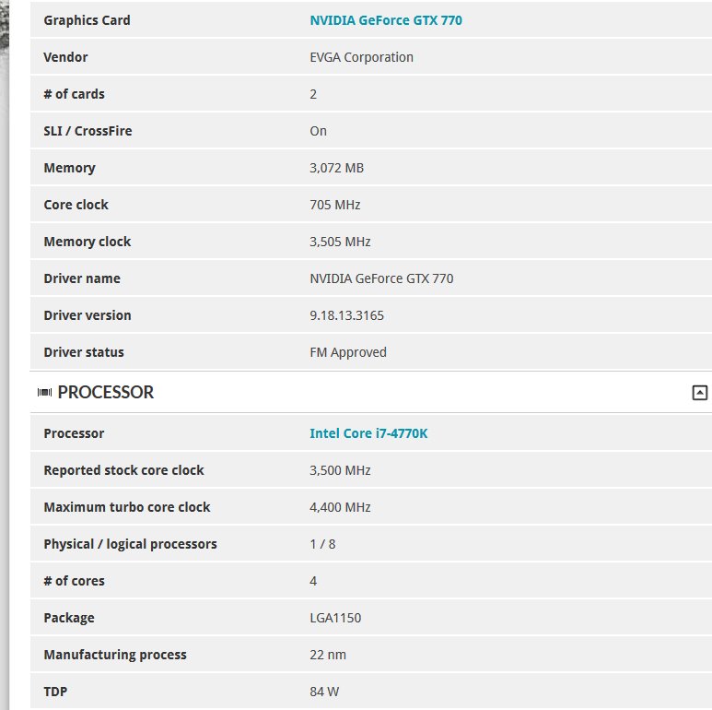Screen dimensions: 712x710
Task: Click the 'Manufacturing process' label
Action: 115,655
